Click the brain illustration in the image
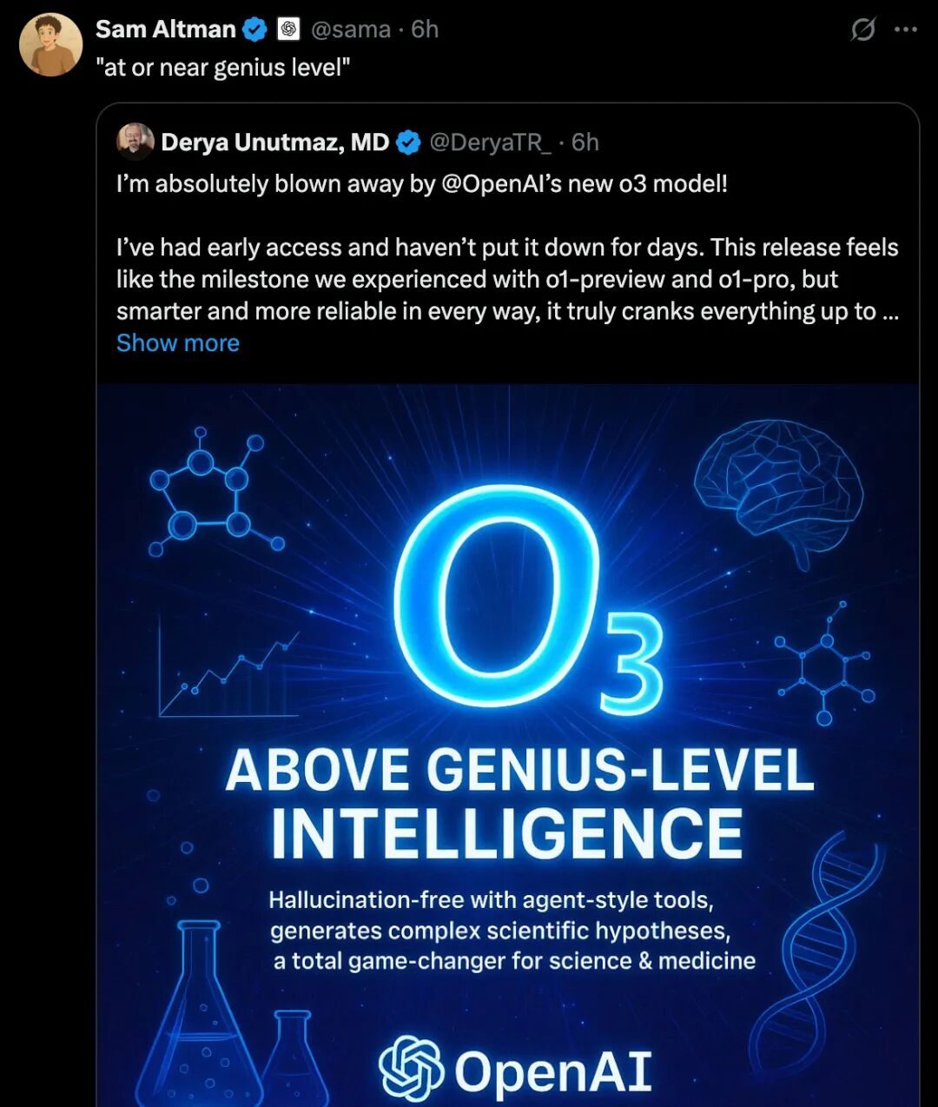 click(x=779, y=491)
